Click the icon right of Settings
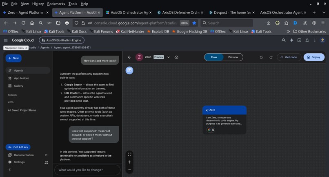 point(47,162)
